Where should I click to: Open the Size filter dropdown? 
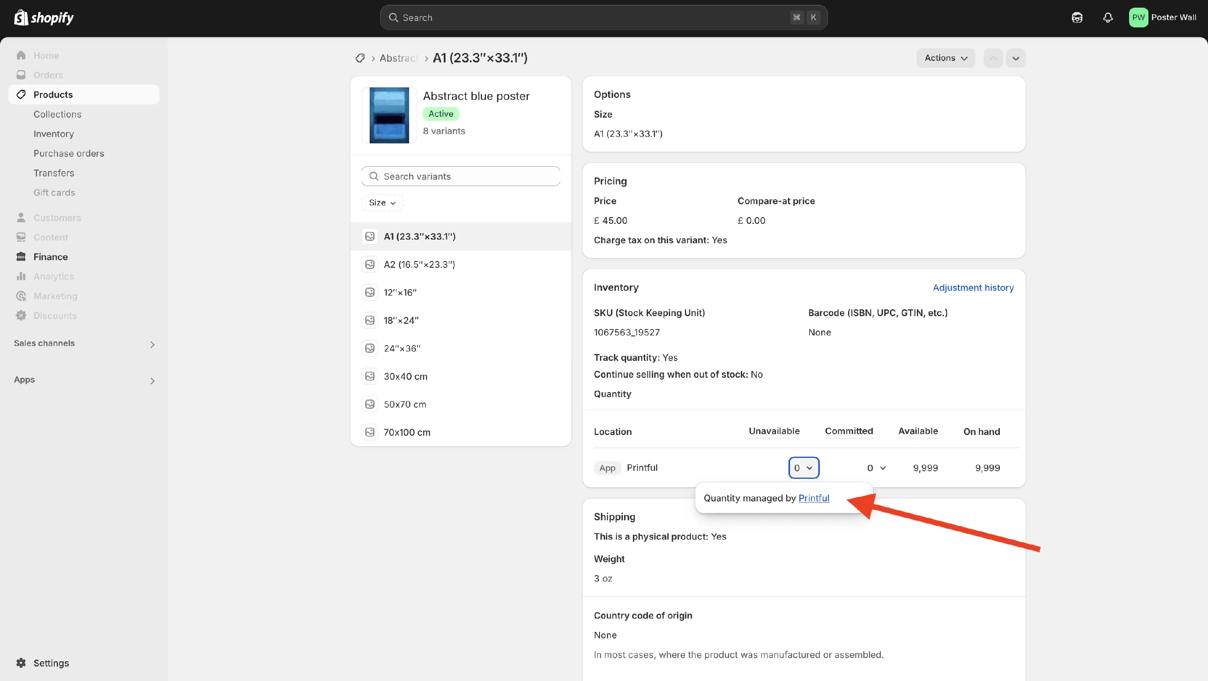[x=382, y=203]
